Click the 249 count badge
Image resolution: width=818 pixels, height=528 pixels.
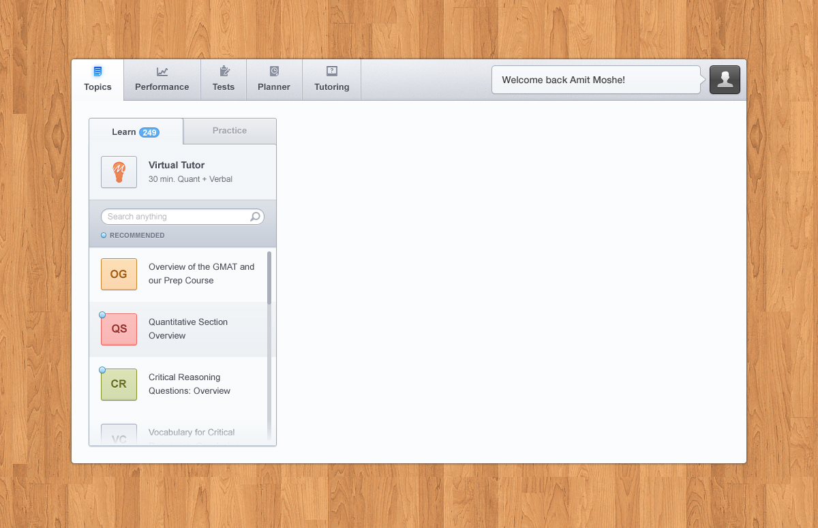pyautogui.click(x=149, y=132)
